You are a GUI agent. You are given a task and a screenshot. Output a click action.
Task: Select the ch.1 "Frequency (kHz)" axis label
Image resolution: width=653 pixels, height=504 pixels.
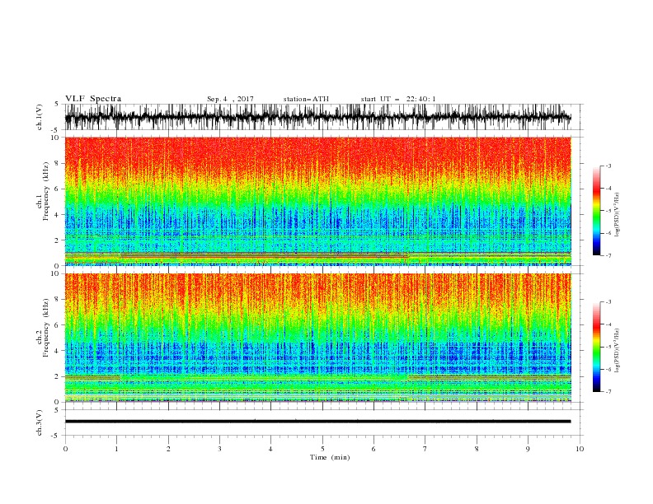tap(45, 191)
